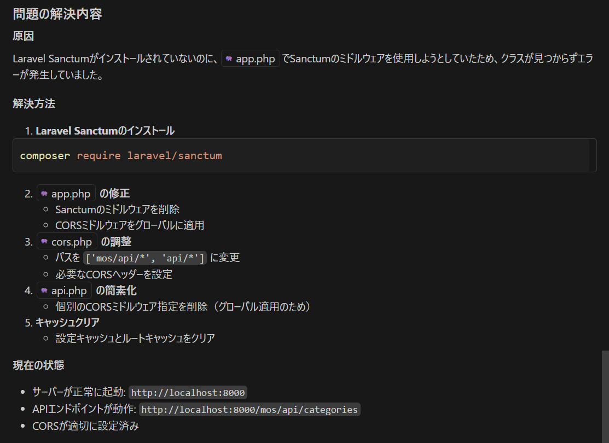Open the app.php file link in the cause paragraph
The width and height of the screenshot is (609, 443).
click(x=255, y=59)
